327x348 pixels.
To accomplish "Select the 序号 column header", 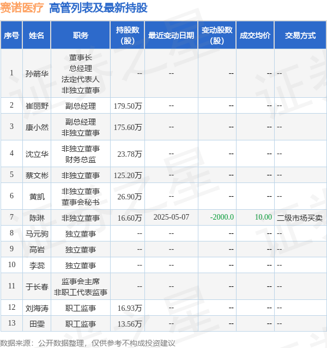I will click(11, 36).
